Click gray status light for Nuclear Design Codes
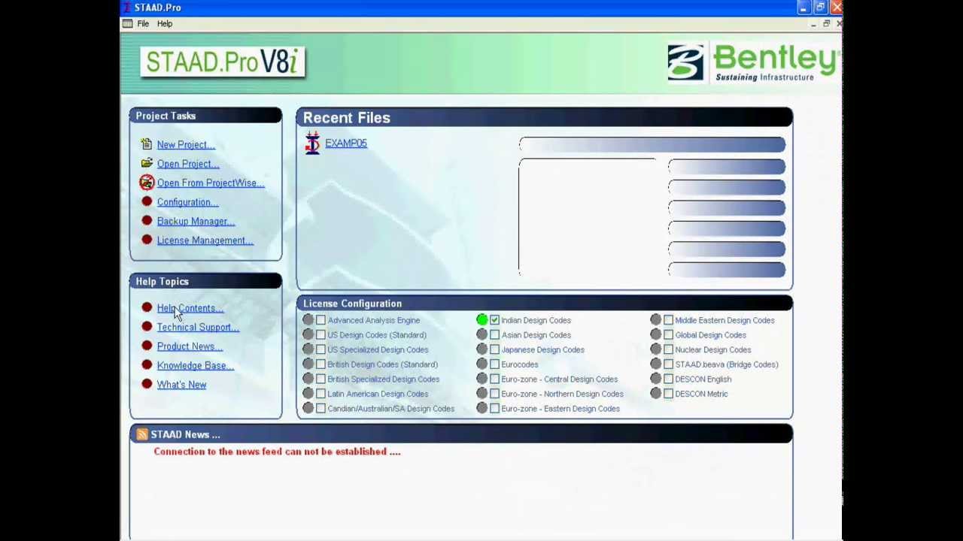963x541 pixels. [655, 349]
